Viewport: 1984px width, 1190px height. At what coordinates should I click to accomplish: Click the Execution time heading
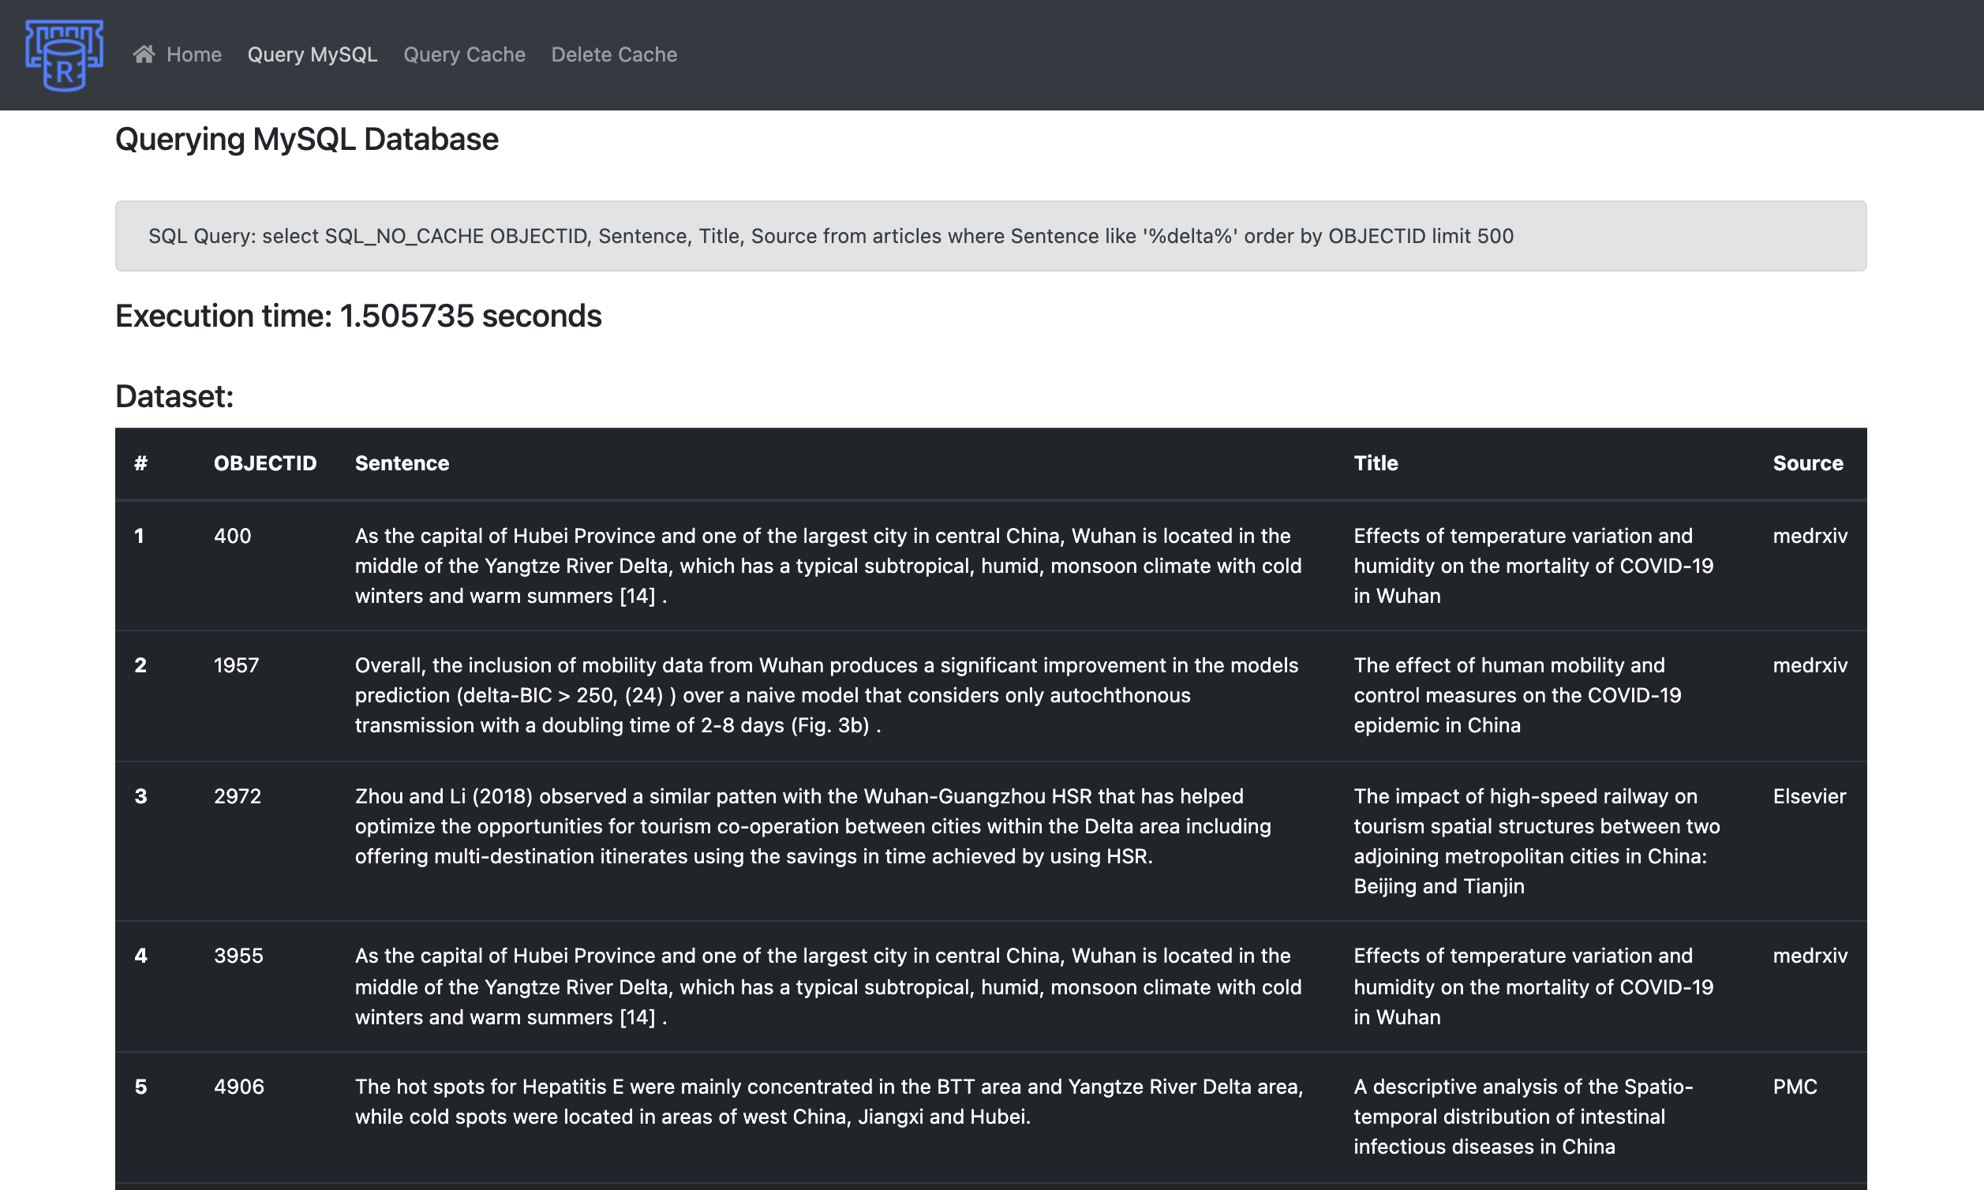pyautogui.click(x=358, y=316)
